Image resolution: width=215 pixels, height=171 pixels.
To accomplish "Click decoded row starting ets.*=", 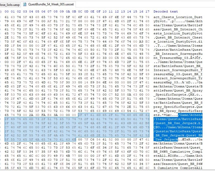I will (178, 115).
